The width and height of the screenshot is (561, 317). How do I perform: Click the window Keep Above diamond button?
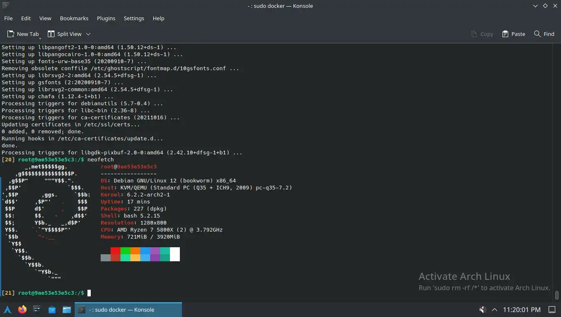point(545,6)
